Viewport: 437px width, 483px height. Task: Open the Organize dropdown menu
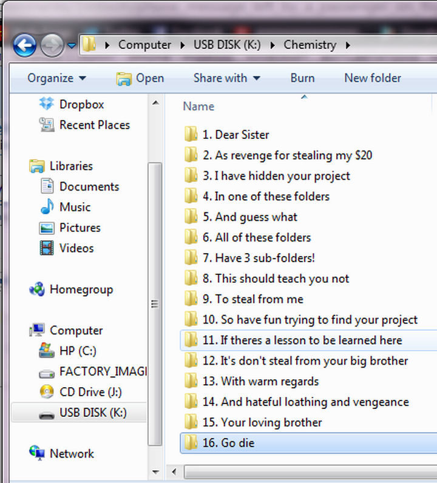(x=56, y=78)
